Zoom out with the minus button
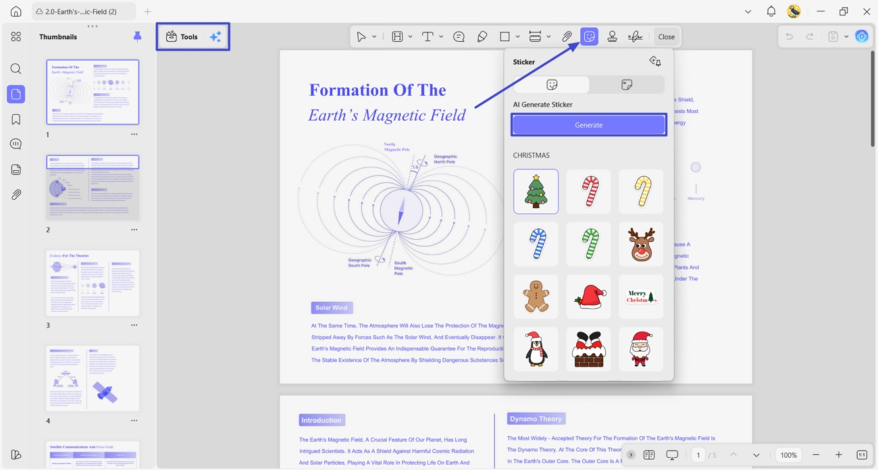Viewport: 878px width, 470px height. point(816,455)
